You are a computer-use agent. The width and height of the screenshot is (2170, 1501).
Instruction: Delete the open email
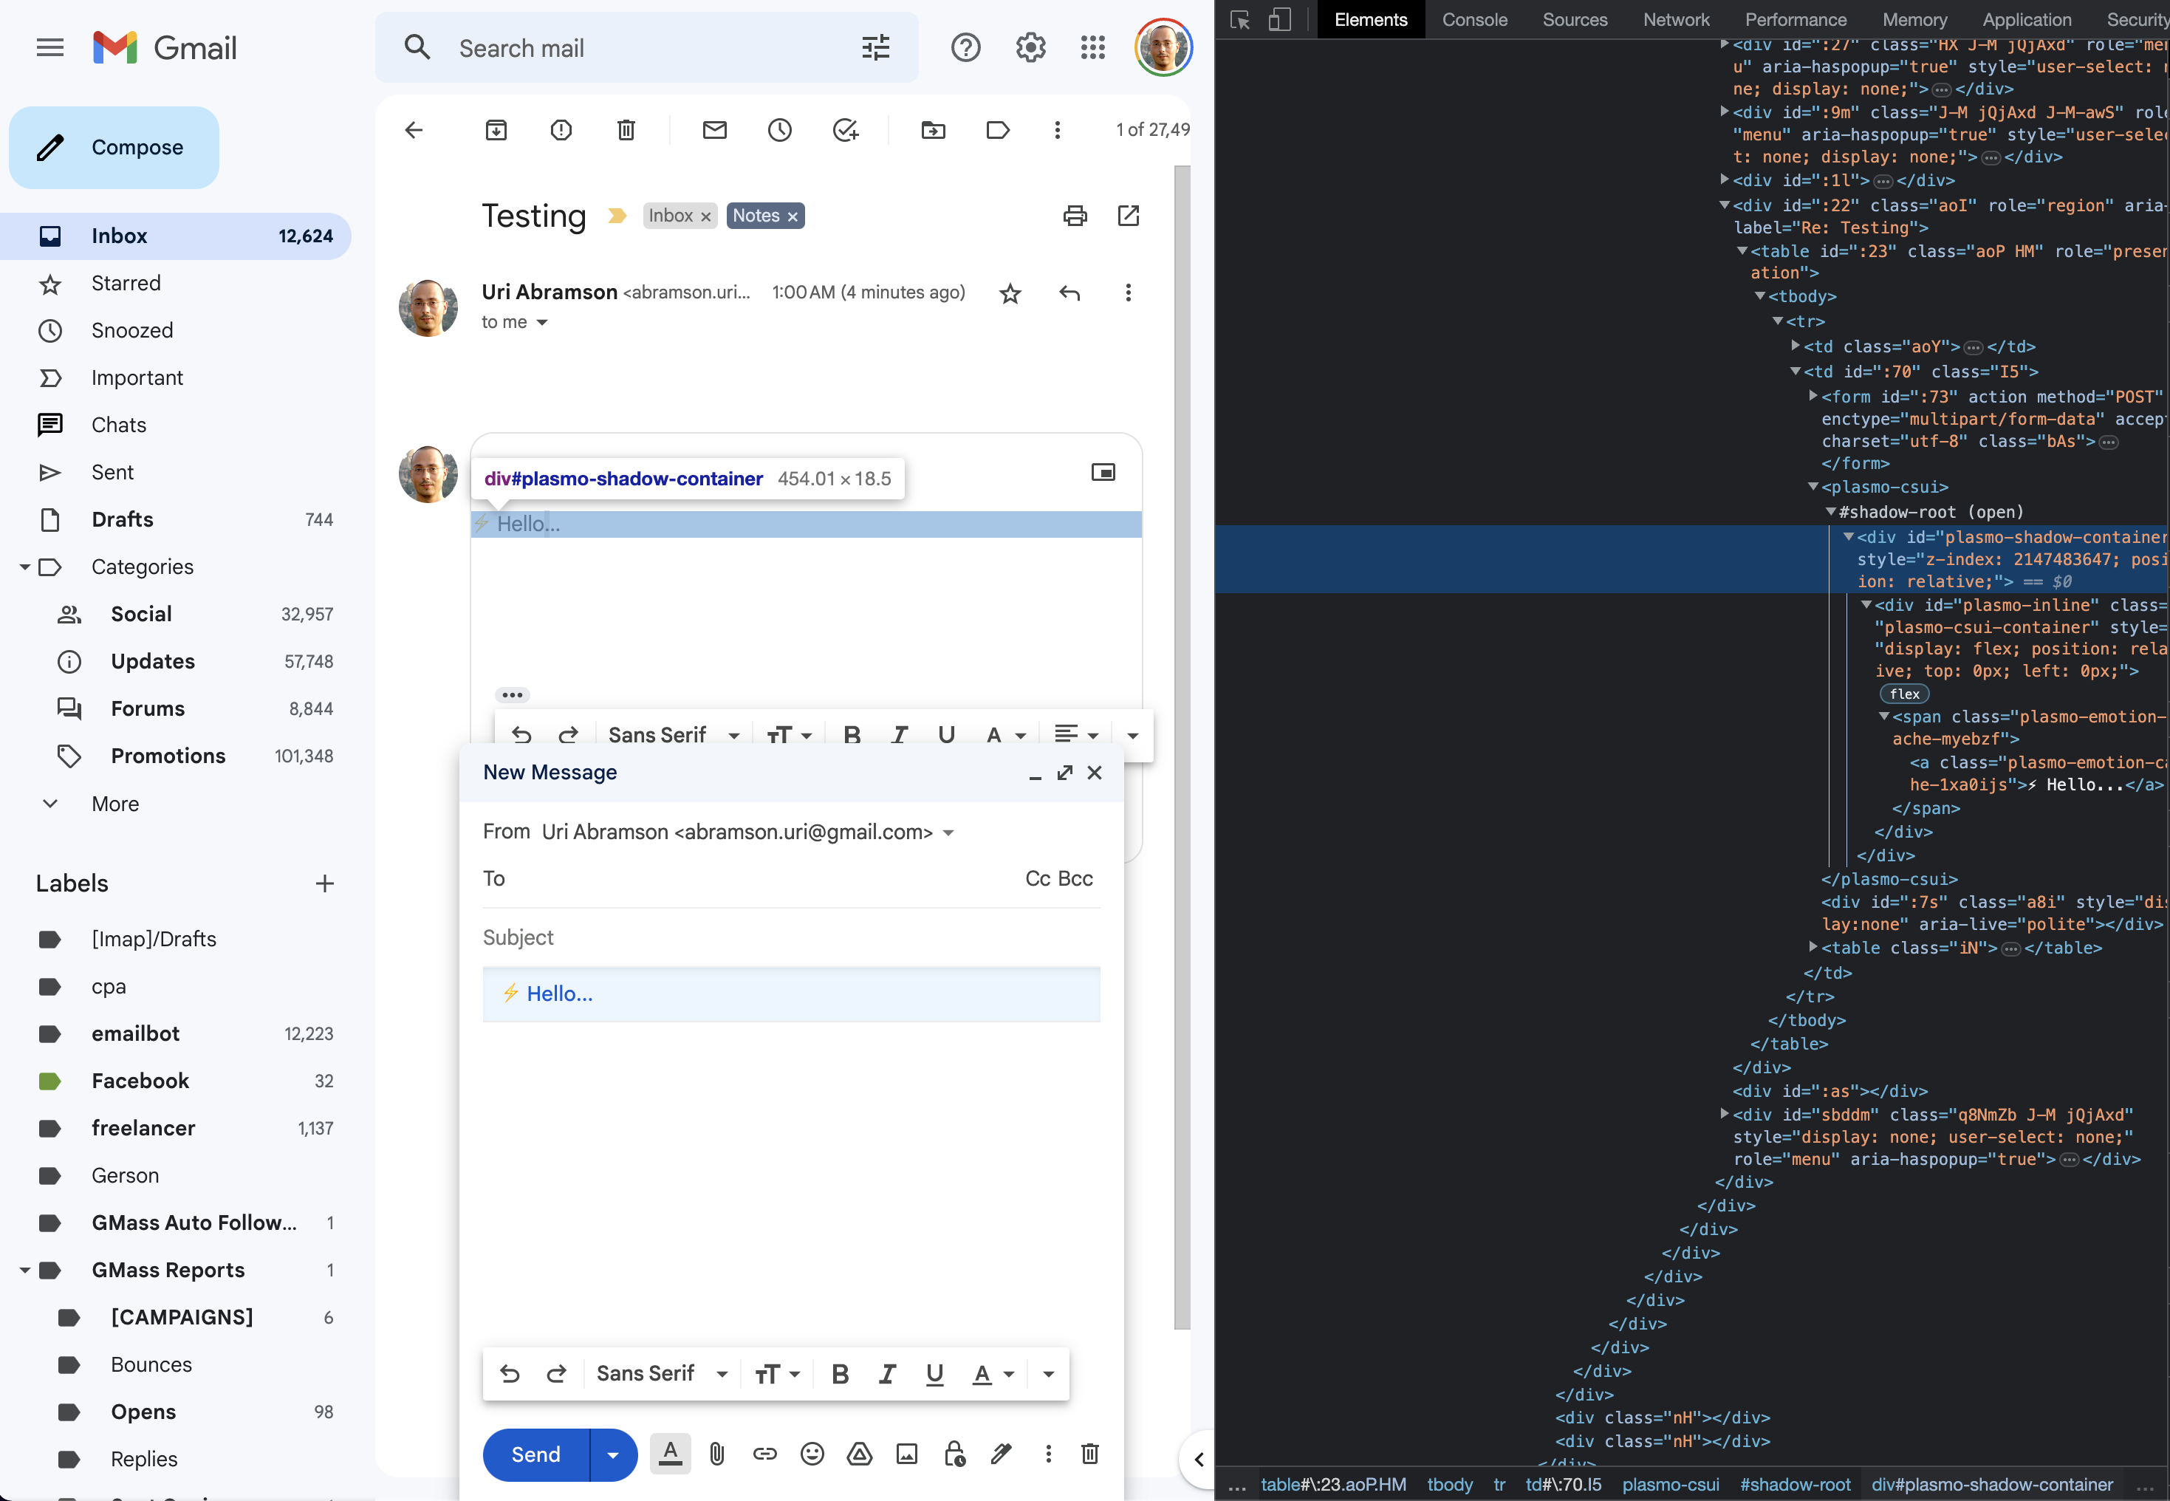point(626,130)
